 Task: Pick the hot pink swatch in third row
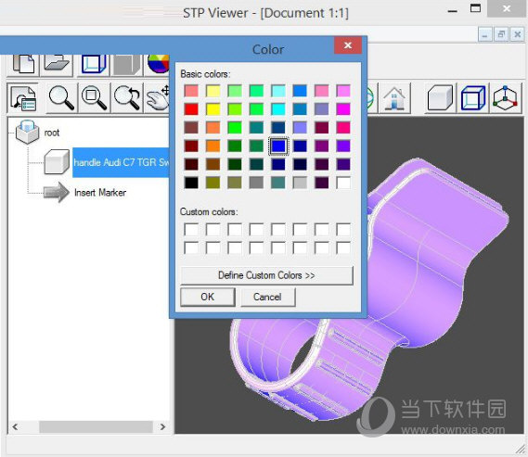(x=343, y=128)
